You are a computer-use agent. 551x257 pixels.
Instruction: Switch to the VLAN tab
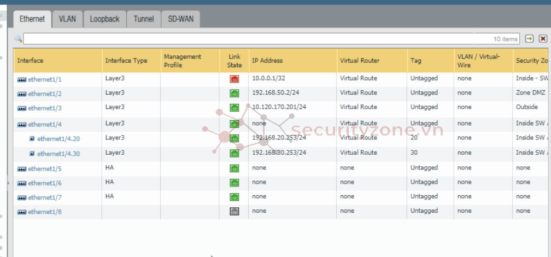tap(68, 19)
